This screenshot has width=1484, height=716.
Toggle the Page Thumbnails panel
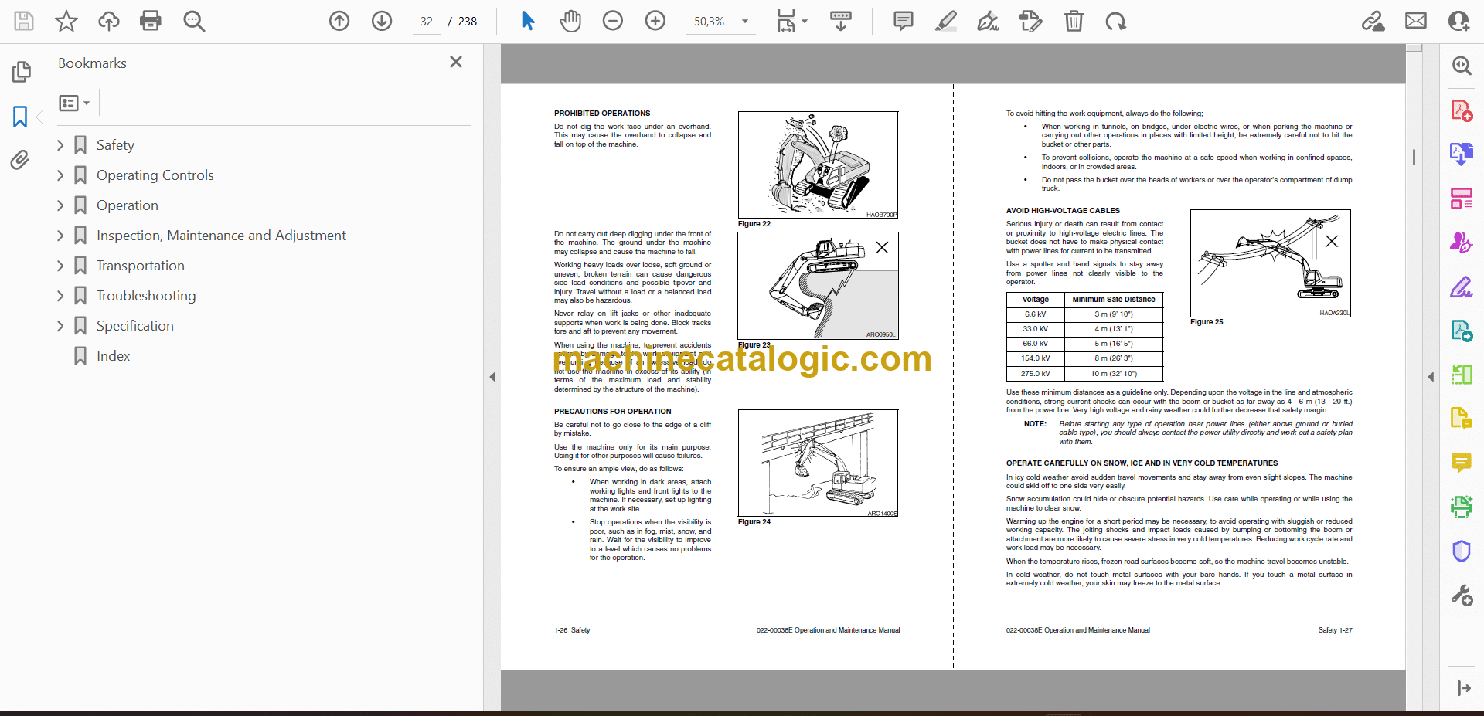point(21,72)
